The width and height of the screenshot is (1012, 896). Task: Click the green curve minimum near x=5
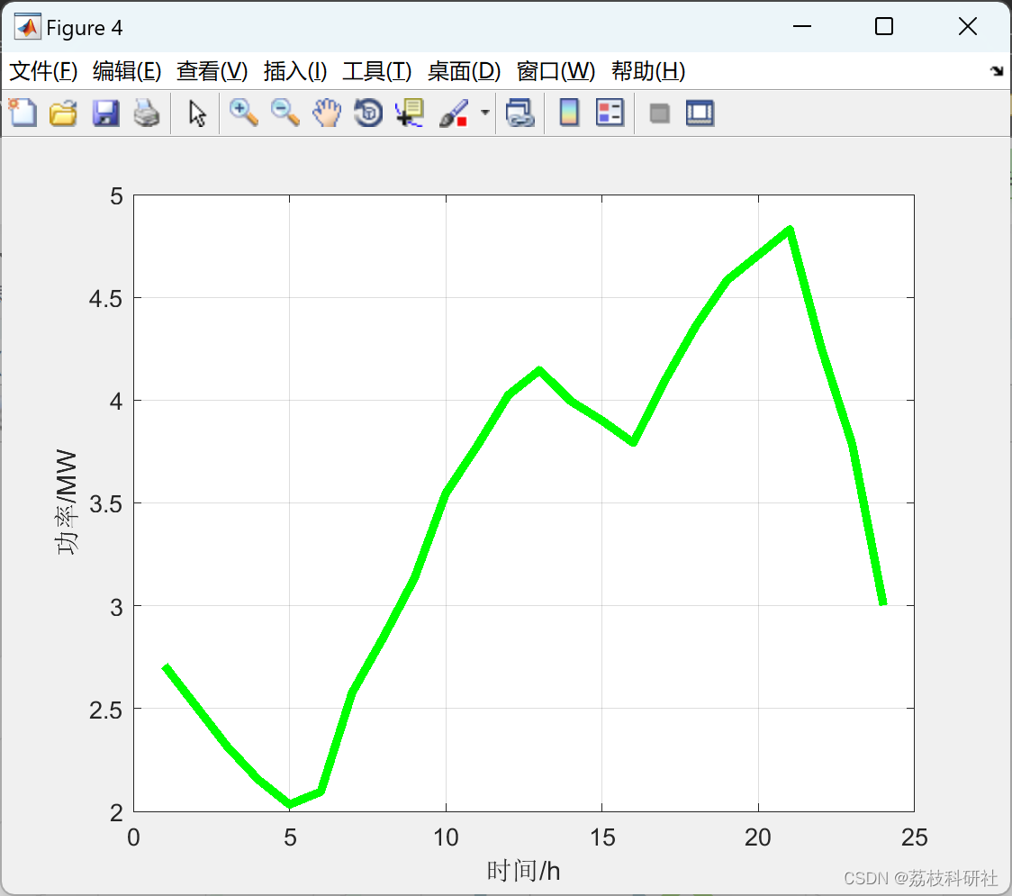tap(290, 803)
